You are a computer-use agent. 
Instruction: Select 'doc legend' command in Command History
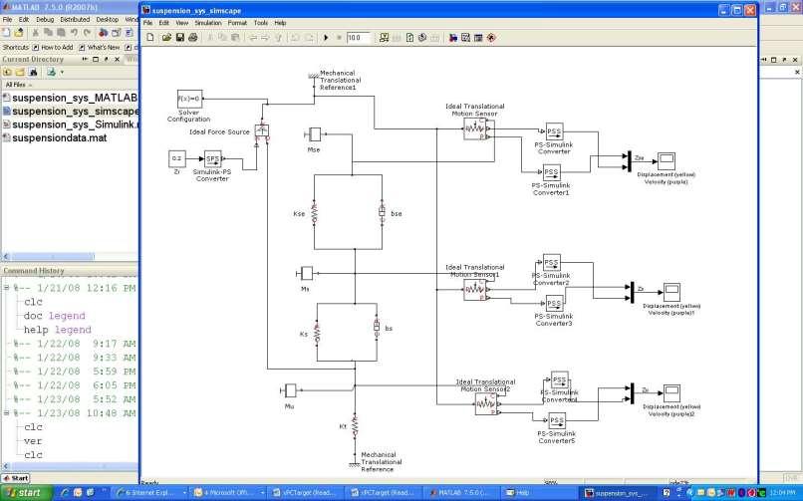click(x=54, y=316)
